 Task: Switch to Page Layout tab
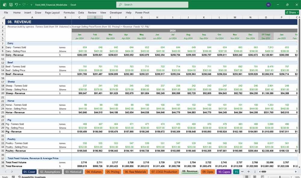tap(52, 12)
